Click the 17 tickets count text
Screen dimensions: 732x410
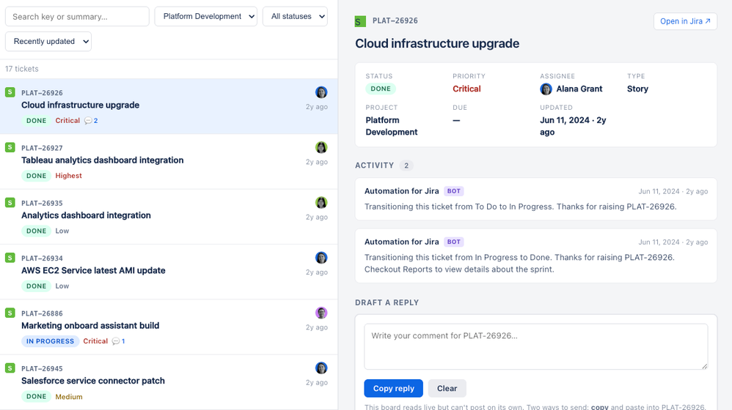tap(22, 69)
